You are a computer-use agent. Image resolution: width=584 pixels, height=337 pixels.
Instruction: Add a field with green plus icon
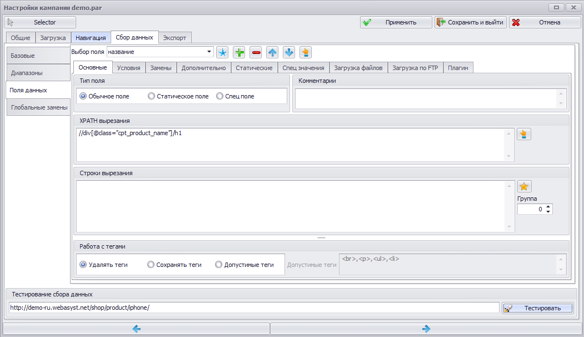coord(239,53)
